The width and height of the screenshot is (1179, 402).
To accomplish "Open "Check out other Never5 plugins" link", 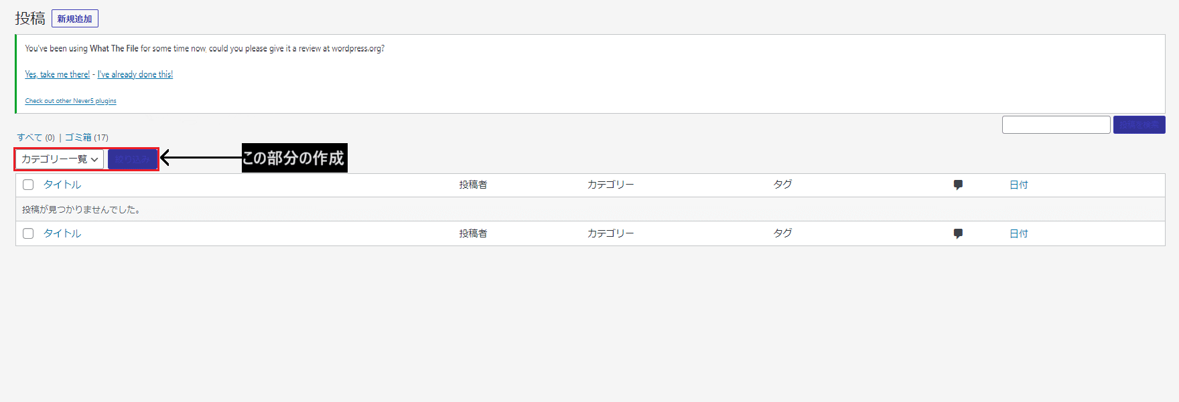I will [x=70, y=101].
